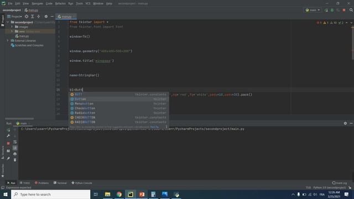
Task: Open the Refactor menu
Action: coord(60,3)
